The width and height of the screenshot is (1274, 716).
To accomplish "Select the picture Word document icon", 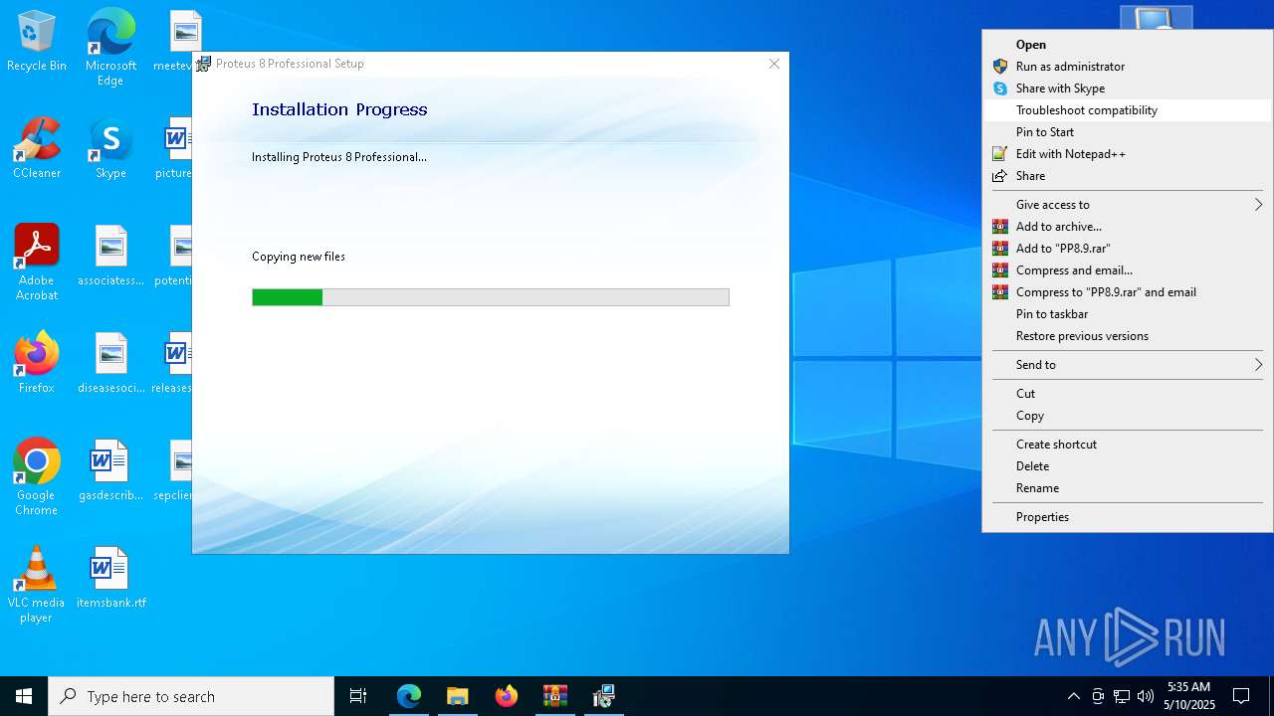I will (x=175, y=148).
